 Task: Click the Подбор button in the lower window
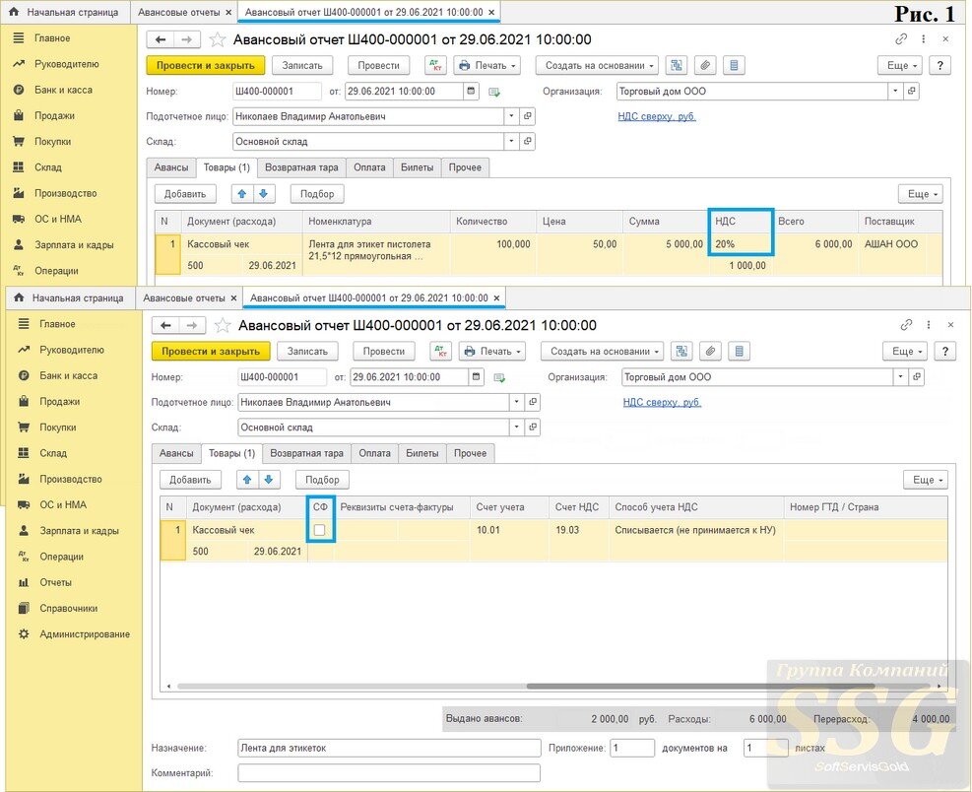click(322, 480)
